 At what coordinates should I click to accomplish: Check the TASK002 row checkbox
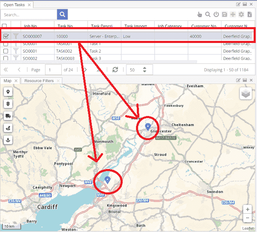click(x=5, y=51)
